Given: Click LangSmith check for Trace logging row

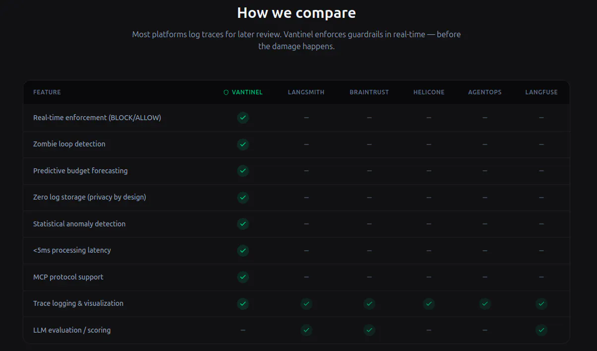Looking at the screenshot, I should 306,303.
